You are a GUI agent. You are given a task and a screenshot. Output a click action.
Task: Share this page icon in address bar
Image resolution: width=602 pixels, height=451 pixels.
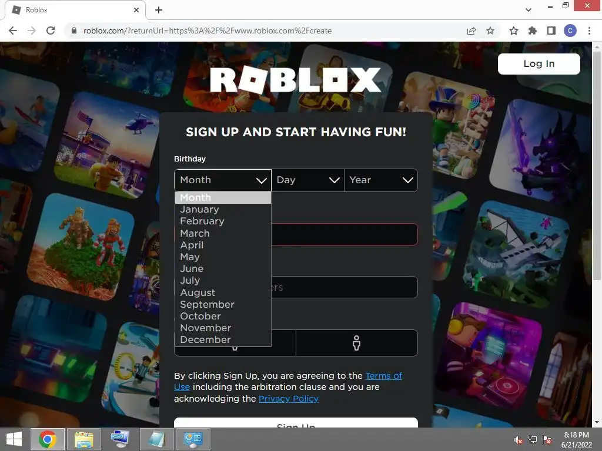point(471,31)
